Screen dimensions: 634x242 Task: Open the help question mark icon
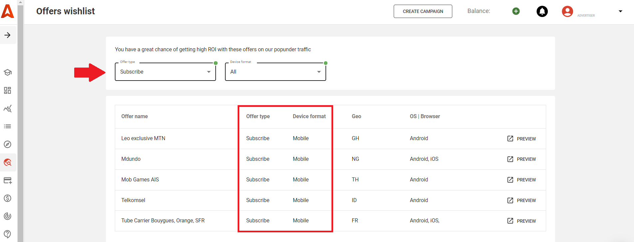click(8, 234)
